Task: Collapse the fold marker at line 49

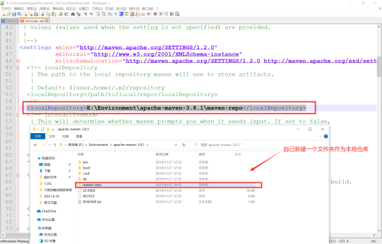Action: click(18, 68)
